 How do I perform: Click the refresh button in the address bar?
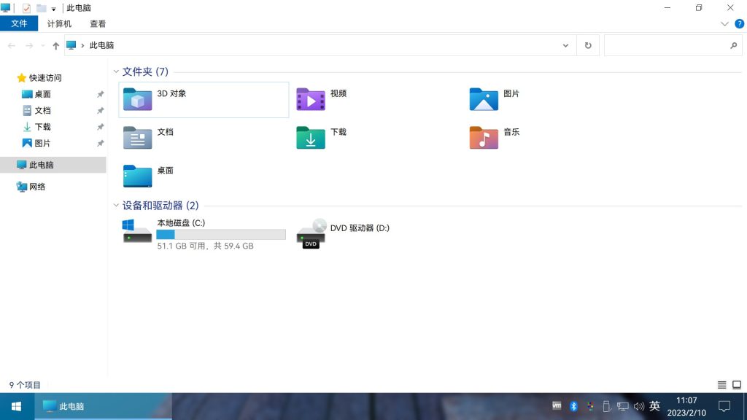(x=588, y=45)
